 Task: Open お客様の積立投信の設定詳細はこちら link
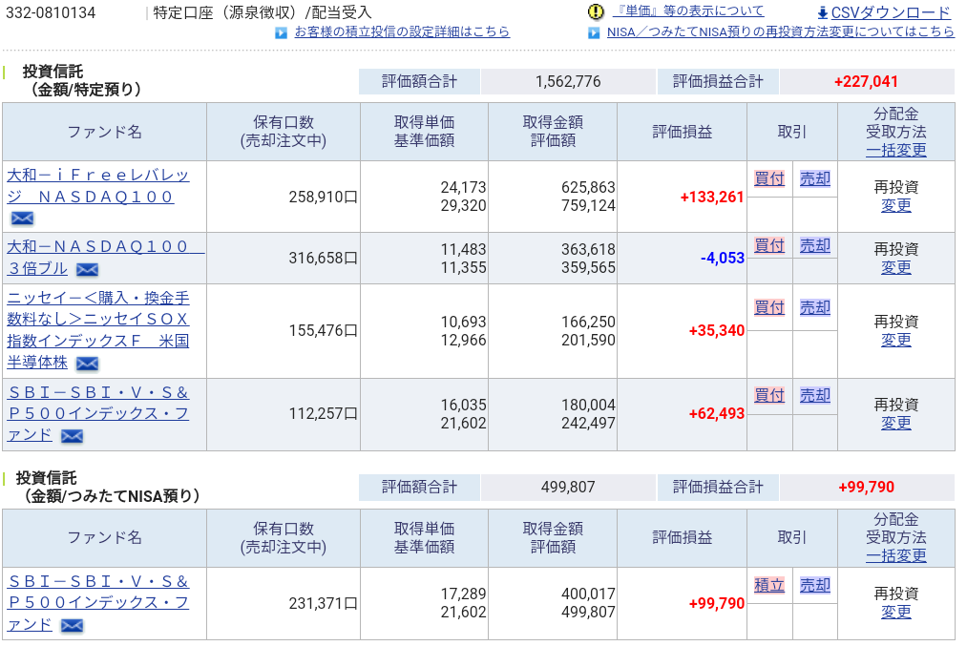pos(402,31)
